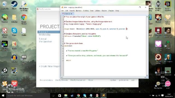
Task: Collapse the fold arrow beside label start
Action: [61, 46]
